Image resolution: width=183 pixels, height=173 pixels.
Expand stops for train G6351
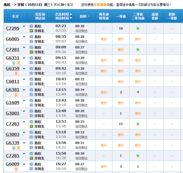24,58
